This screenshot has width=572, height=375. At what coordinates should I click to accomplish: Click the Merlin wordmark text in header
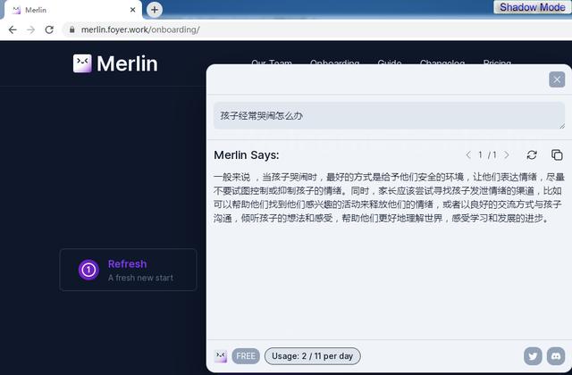(x=127, y=63)
